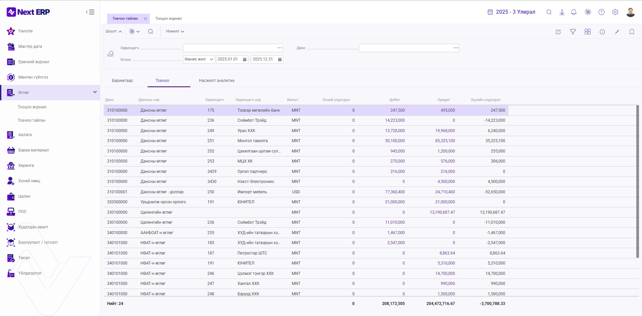
Task: Click the grid layout view icon
Action: pyautogui.click(x=587, y=32)
